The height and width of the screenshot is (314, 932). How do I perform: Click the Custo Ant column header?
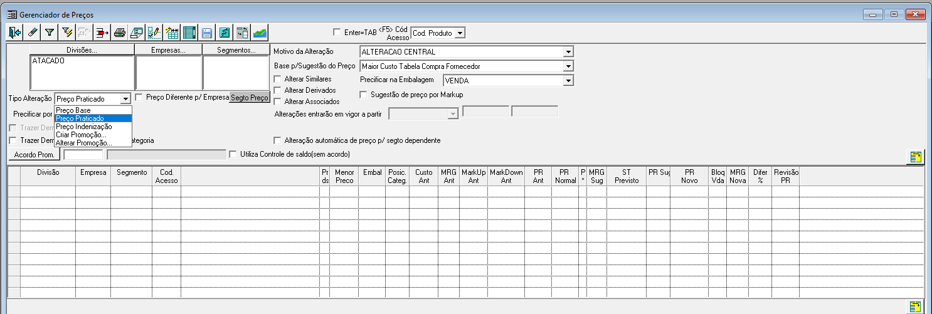pos(423,176)
